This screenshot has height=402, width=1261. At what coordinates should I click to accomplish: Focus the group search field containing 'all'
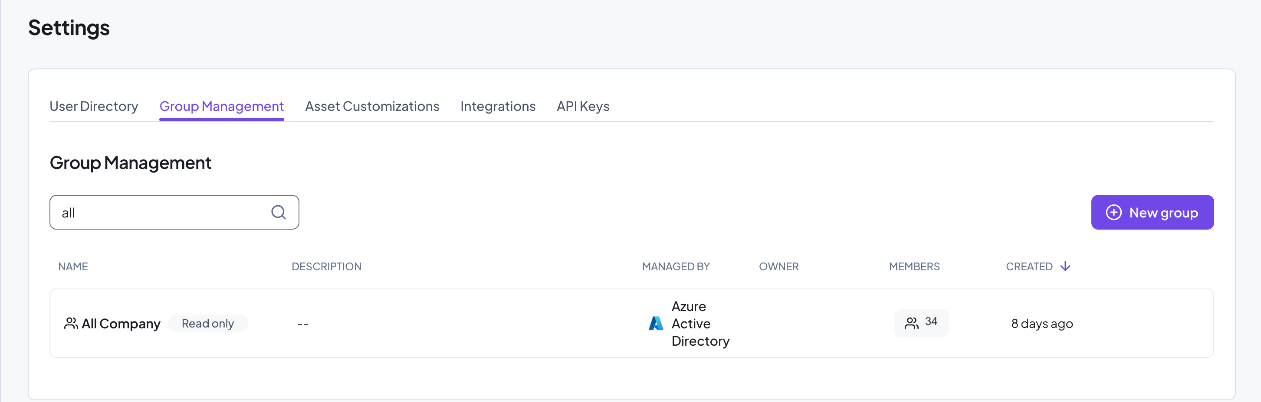pos(174,212)
